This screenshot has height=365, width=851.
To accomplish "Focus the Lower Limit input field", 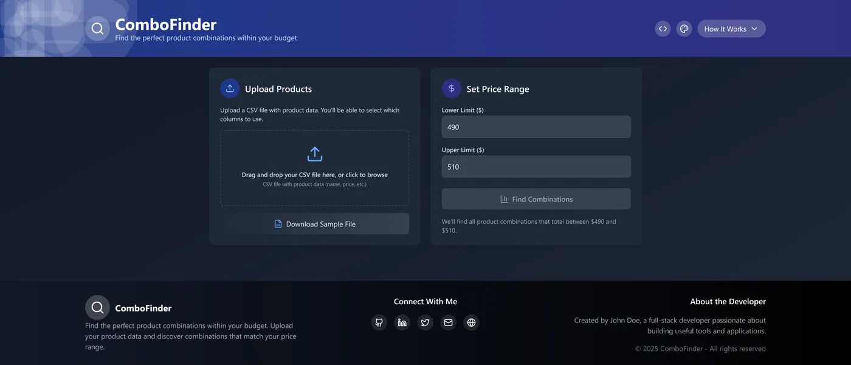I will click(x=536, y=127).
